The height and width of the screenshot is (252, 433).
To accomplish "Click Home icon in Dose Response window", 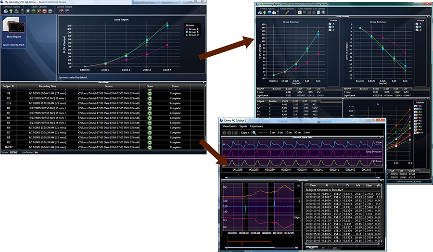I will pyautogui.click(x=260, y=13).
